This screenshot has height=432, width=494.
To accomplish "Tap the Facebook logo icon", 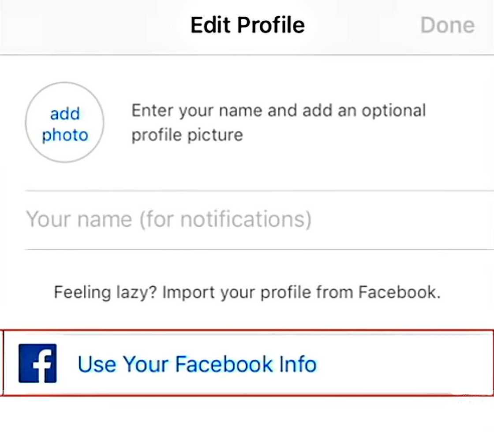I will pyautogui.click(x=37, y=363).
